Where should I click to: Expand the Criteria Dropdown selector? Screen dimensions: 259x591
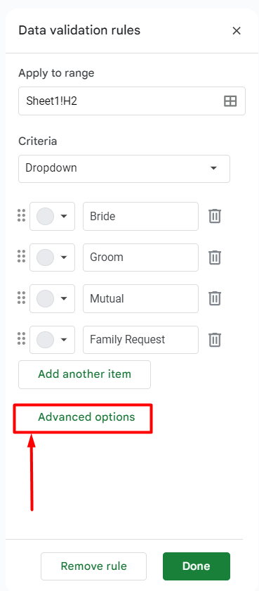click(124, 168)
